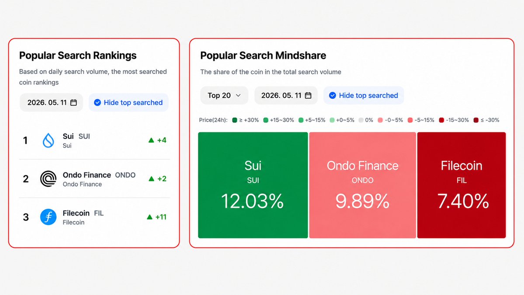Open the Filecoin name in rankings row 3
The width and height of the screenshot is (524, 295).
pos(76,213)
